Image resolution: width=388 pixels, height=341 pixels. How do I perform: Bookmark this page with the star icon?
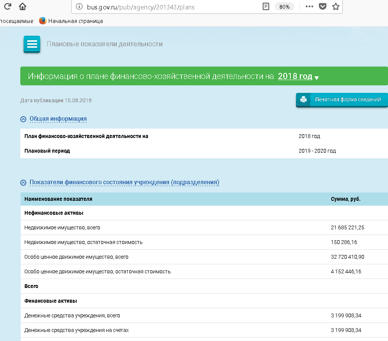point(336,6)
